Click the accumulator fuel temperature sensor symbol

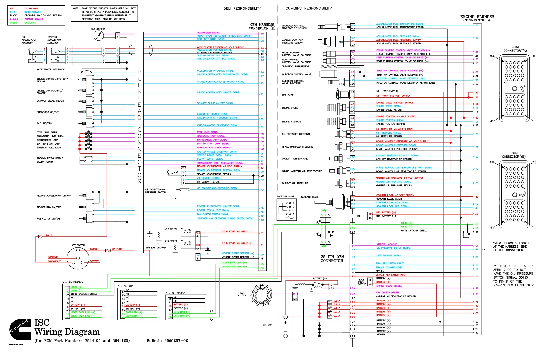(334, 27)
